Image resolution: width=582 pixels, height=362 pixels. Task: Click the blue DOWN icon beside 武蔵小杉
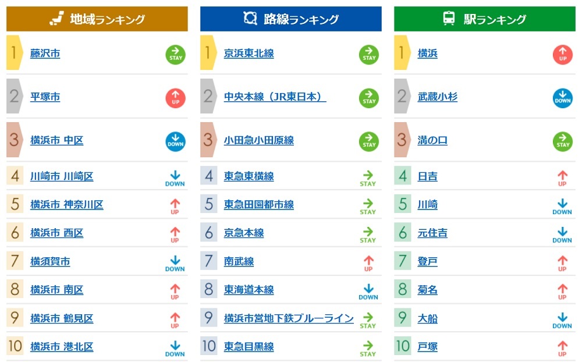(563, 98)
